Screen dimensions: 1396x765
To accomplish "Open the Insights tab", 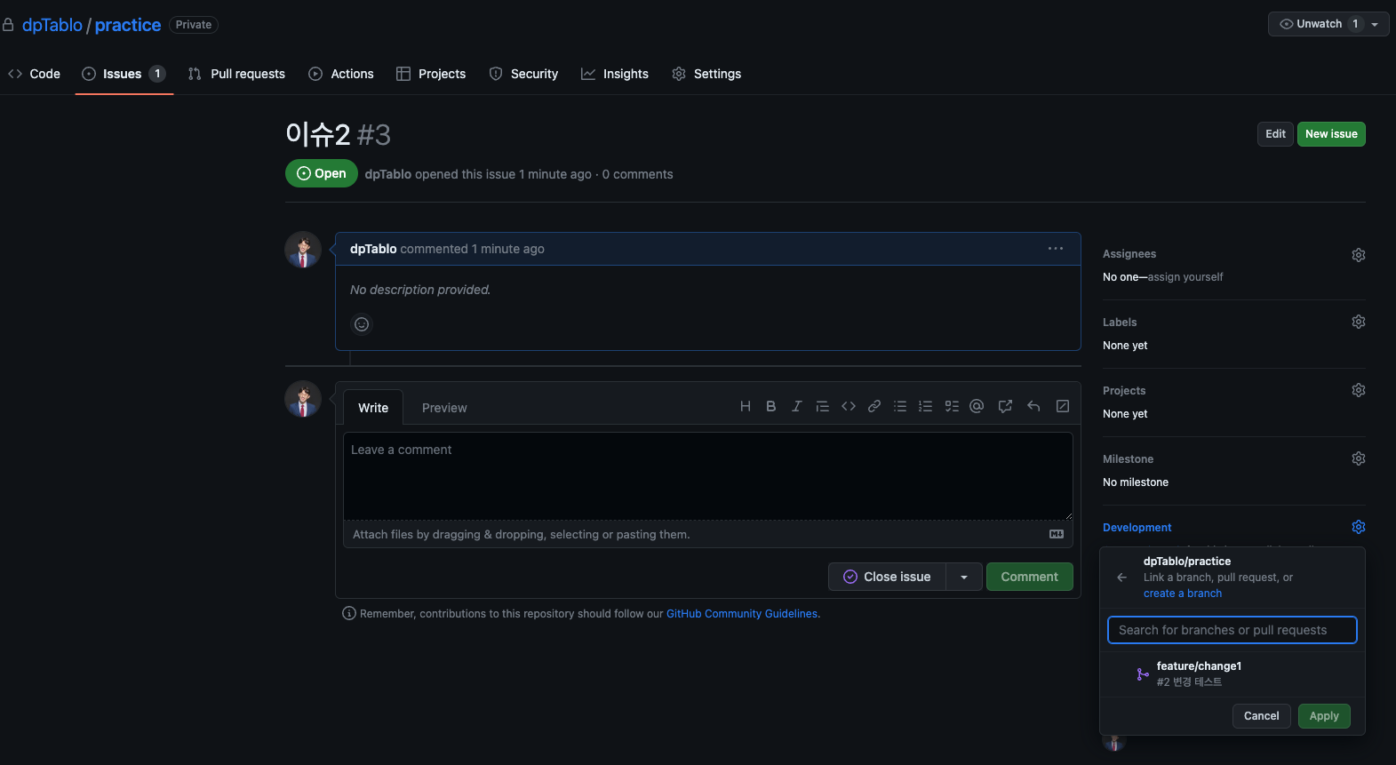I will coord(615,74).
